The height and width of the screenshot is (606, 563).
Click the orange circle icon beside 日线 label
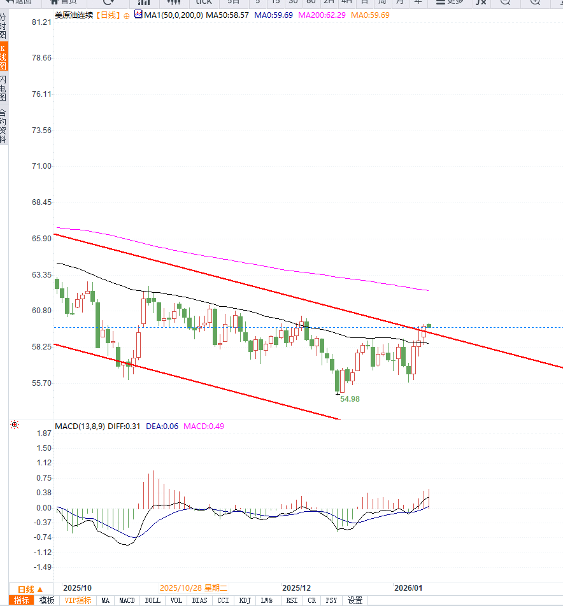coord(127,17)
